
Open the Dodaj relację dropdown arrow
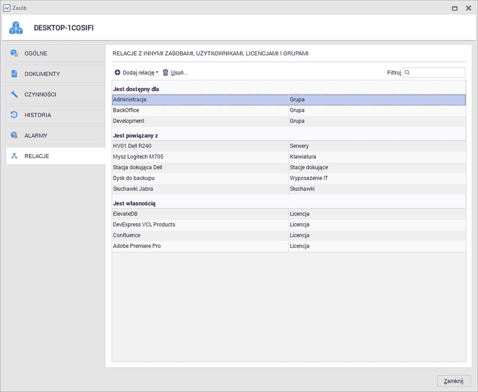pyautogui.click(x=157, y=73)
